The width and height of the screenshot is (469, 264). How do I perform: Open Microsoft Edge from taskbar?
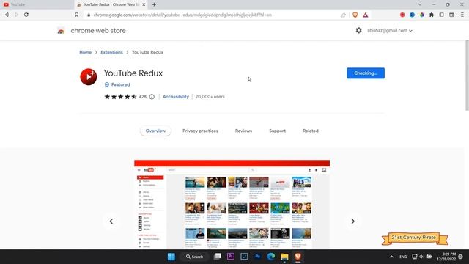click(271, 257)
